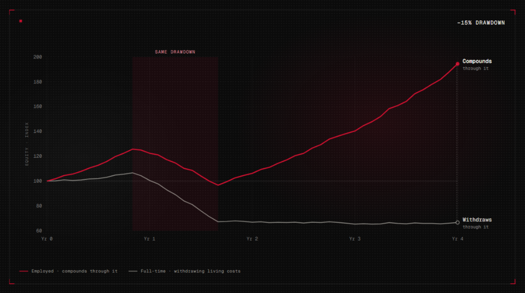Image resolution: width=525 pixels, height=293 pixels.
Task: Click y-axis tick label 180
Action: (x=38, y=82)
